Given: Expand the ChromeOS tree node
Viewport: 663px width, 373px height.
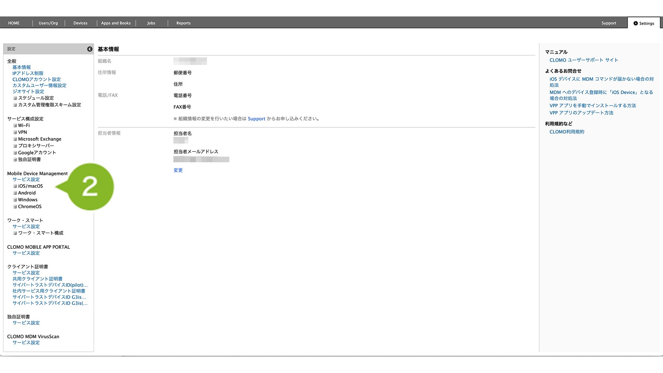Looking at the screenshot, I should click(x=15, y=207).
